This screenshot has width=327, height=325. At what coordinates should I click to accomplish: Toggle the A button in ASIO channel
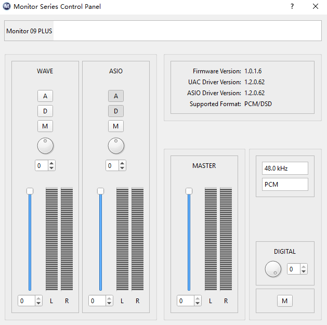point(116,96)
